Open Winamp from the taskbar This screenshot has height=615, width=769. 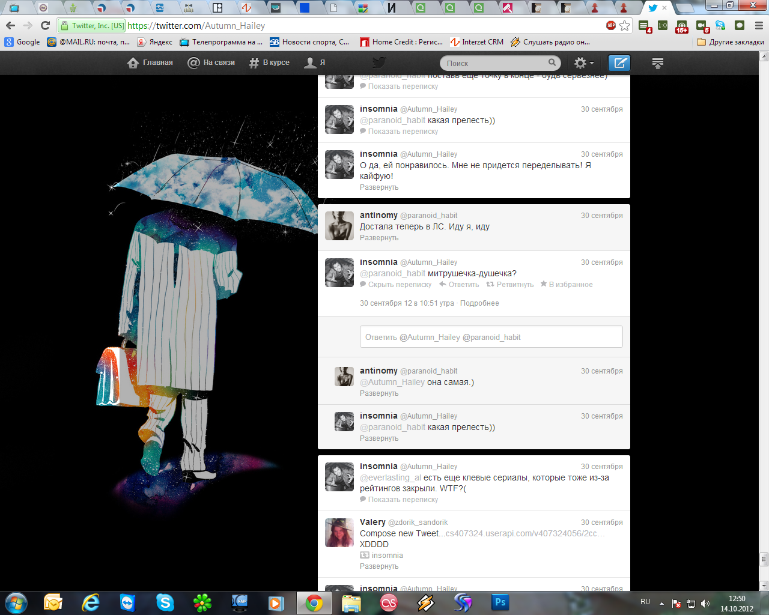[425, 602]
